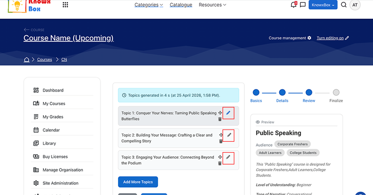This screenshot has height=195, width=373.
Task: Click the Add More Topics button
Action: 138,182
